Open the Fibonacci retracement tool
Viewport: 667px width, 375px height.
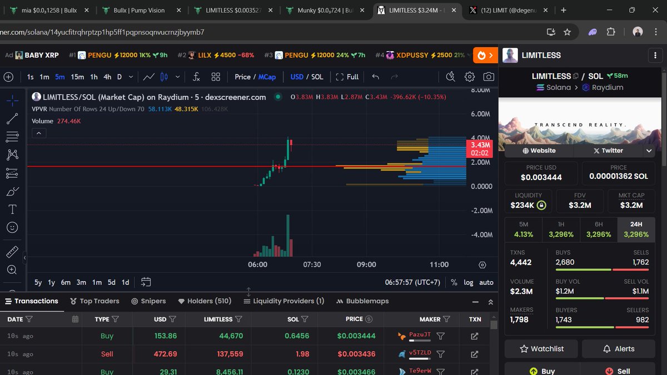pyautogui.click(x=12, y=137)
